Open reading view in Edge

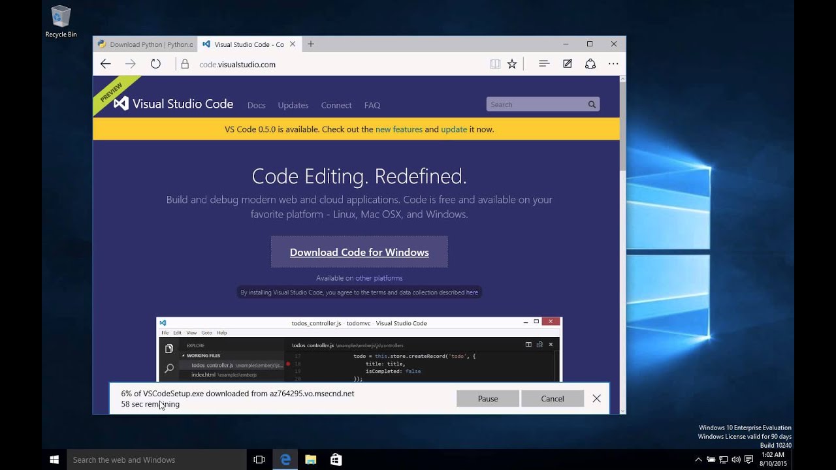pyautogui.click(x=495, y=64)
